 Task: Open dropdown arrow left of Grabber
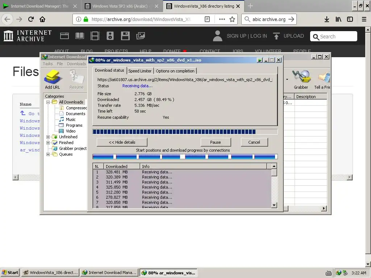[287, 79]
